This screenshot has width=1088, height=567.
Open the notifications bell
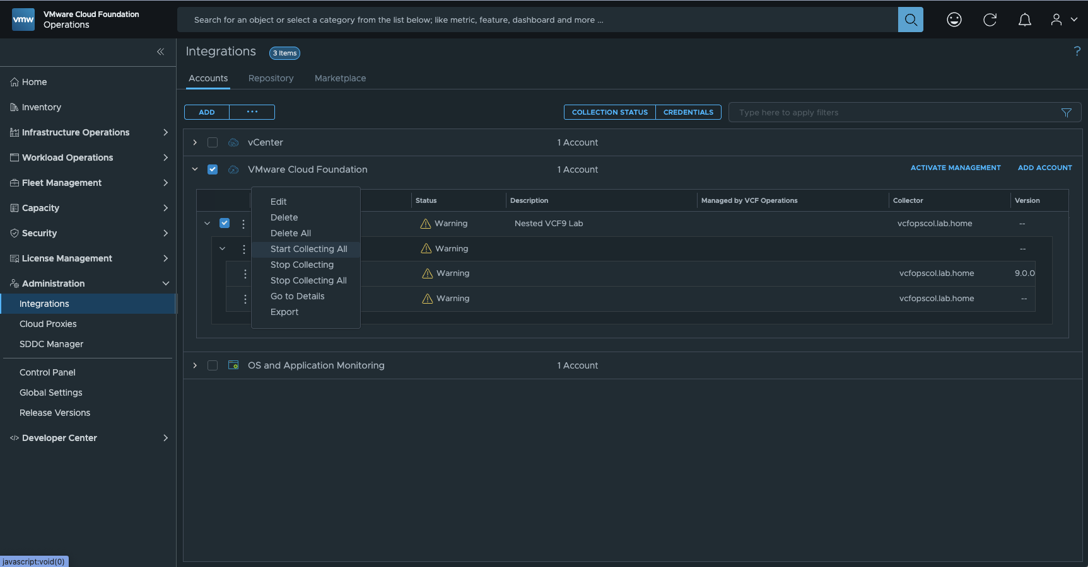pyautogui.click(x=1025, y=20)
